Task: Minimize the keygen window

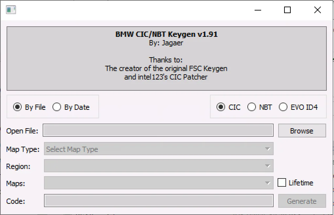Action: point(258,10)
